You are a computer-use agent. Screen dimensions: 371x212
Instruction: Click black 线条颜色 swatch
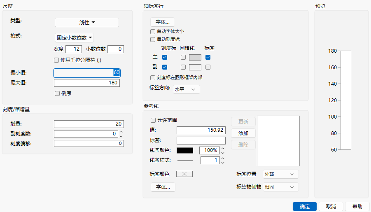[185, 151]
